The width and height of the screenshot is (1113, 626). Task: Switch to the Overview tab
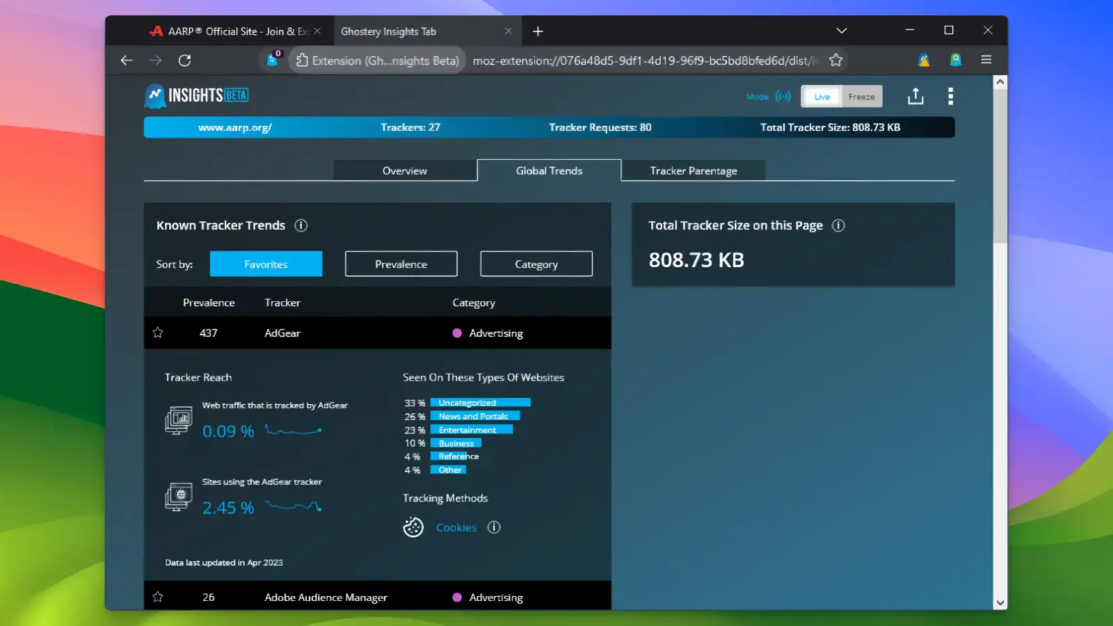[404, 170]
